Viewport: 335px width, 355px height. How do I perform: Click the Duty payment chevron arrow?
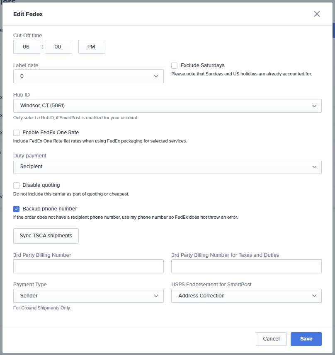(314, 167)
